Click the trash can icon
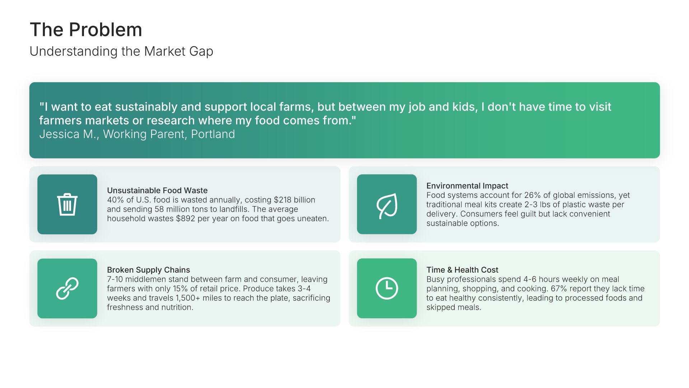Screen dimensions: 689x388 [67, 204]
